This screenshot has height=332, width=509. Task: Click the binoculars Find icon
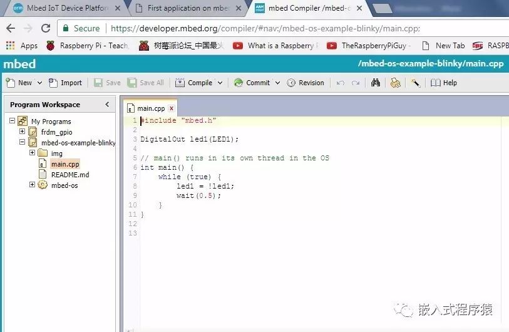(x=376, y=83)
